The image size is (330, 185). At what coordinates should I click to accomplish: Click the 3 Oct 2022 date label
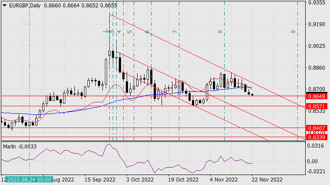click(x=139, y=179)
